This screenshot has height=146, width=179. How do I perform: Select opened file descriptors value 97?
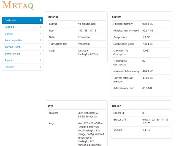144,61
